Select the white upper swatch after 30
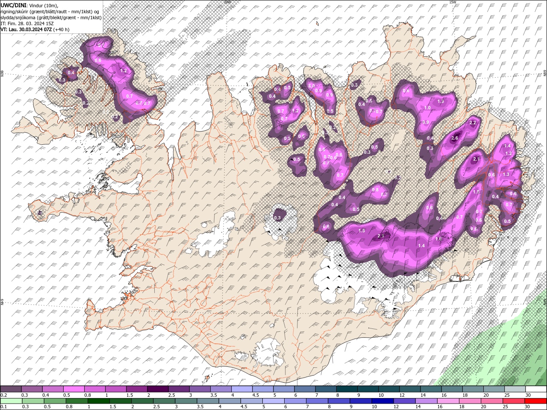The height and width of the screenshot is (410, 547). pos(536,389)
